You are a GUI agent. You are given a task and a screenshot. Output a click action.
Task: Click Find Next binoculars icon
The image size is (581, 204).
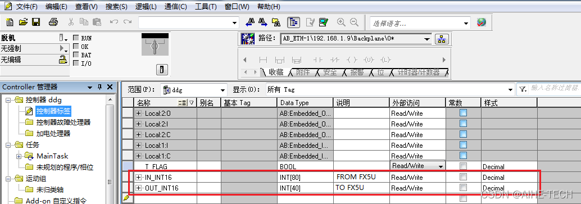[x=263, y=22]
